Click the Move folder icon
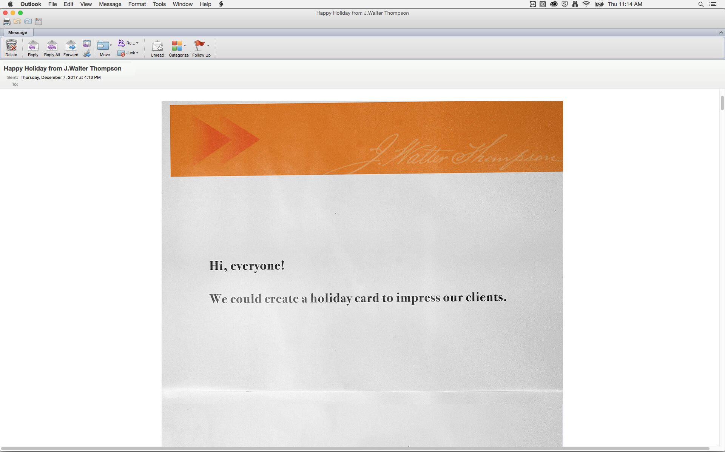 pyautogui.click(x=103, y=46)
